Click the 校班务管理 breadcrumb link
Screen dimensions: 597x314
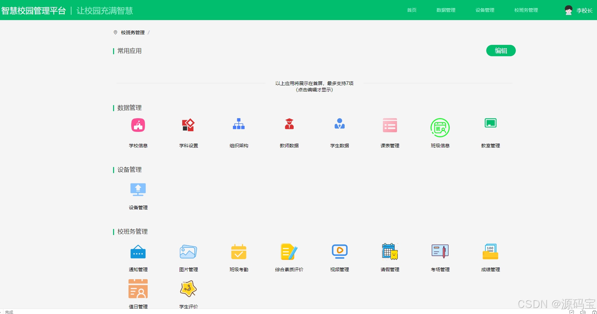click(133, 32)
